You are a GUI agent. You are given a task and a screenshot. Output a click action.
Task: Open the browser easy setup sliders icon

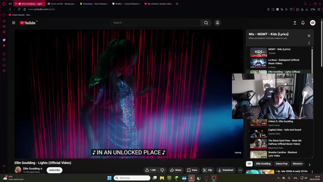[x=319, y=9]
